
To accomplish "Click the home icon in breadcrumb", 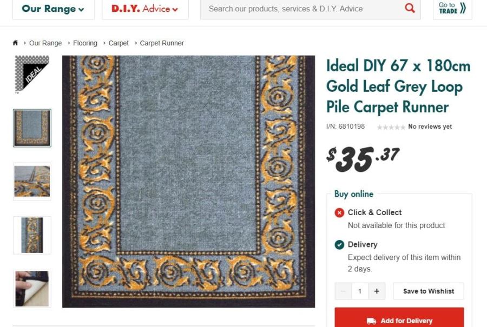I will coord(15,43).
